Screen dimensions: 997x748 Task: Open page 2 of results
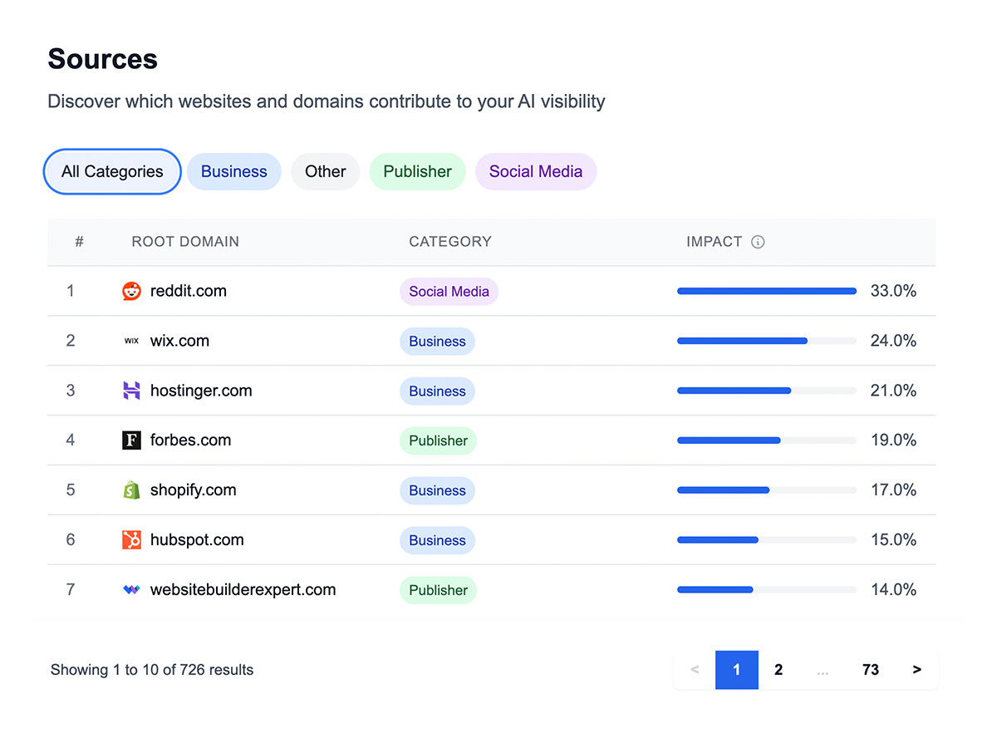click(778, 669)
